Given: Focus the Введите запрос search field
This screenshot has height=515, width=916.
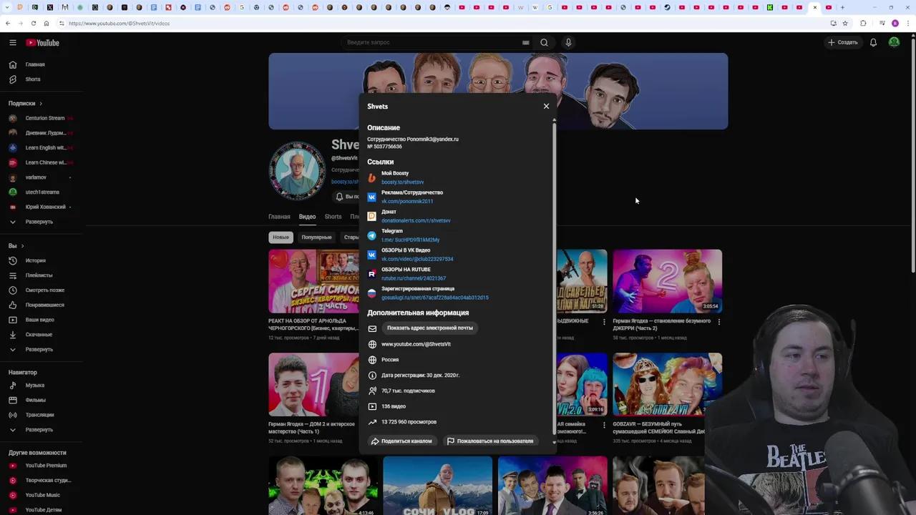Looking at the screenshot, I should [433, 42].
